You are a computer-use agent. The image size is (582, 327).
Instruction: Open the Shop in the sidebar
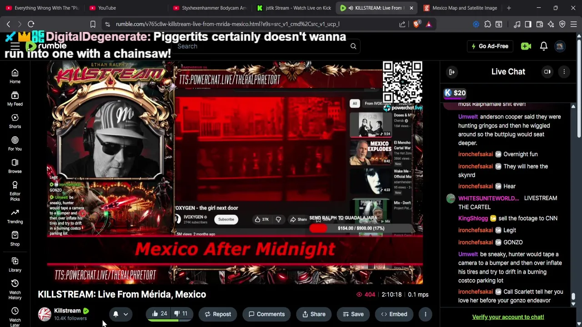tap(15, 238)
